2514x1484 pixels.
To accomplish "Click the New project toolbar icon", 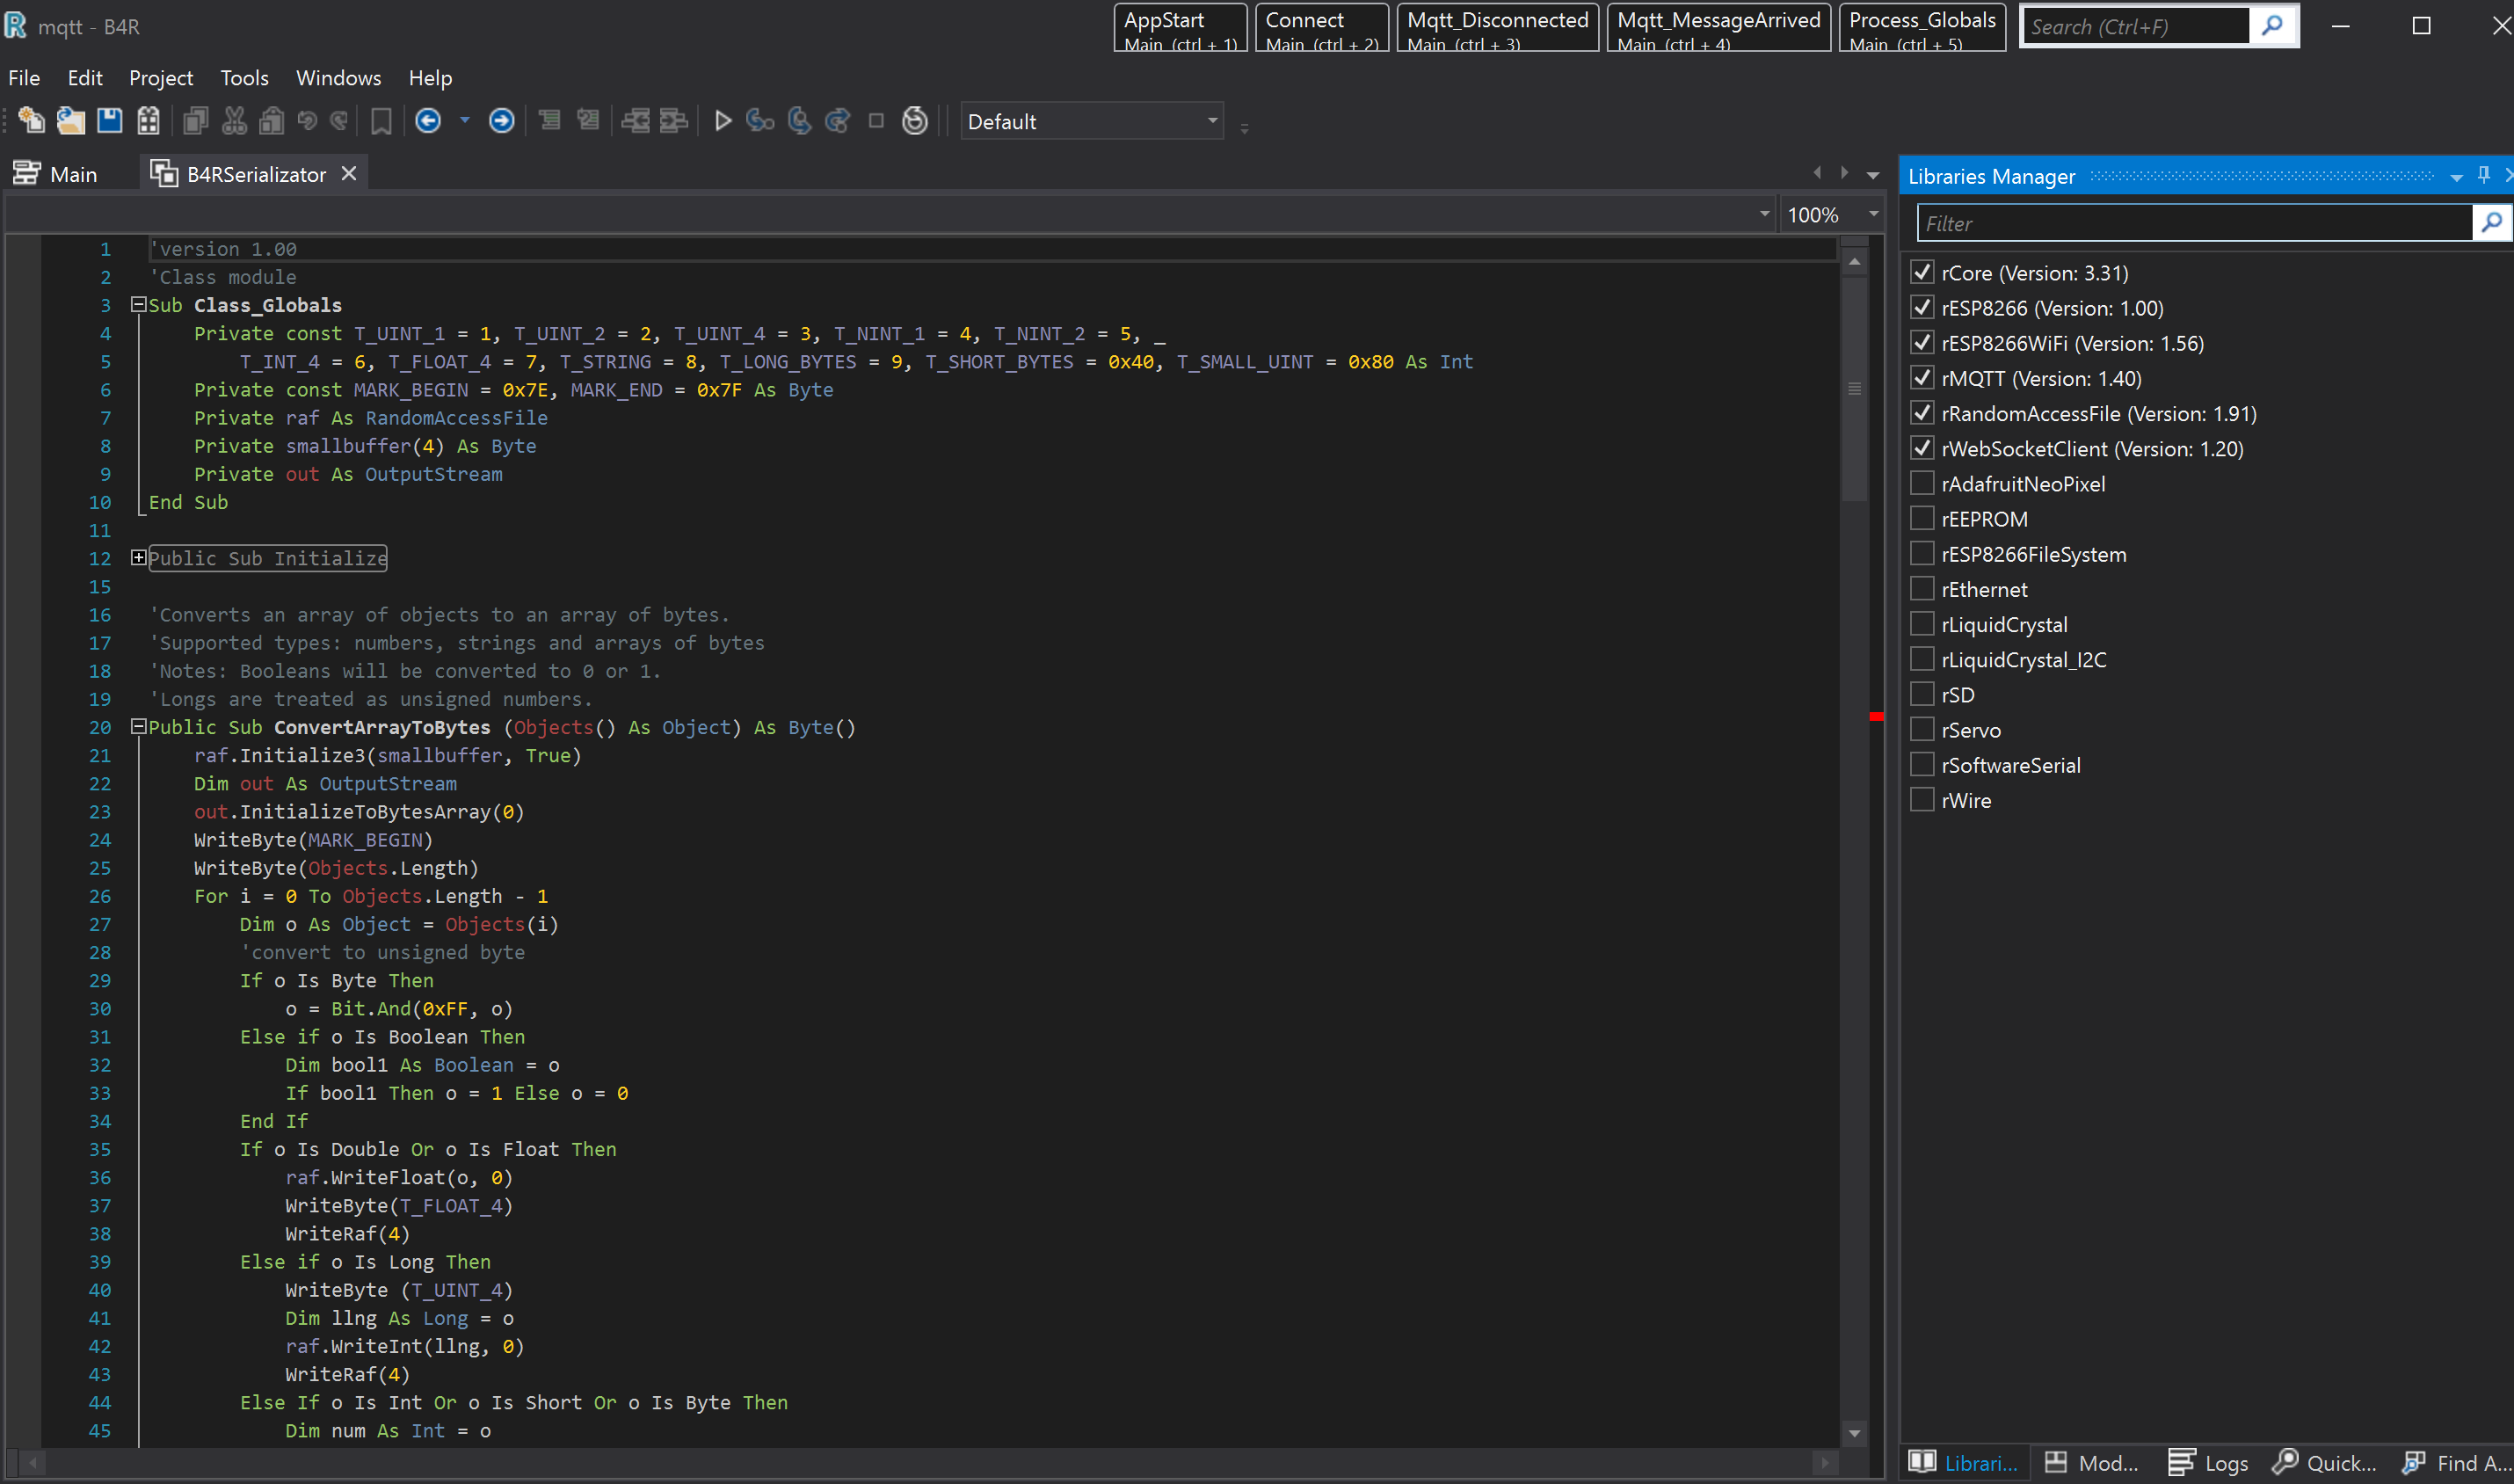I will pos(31,121).
